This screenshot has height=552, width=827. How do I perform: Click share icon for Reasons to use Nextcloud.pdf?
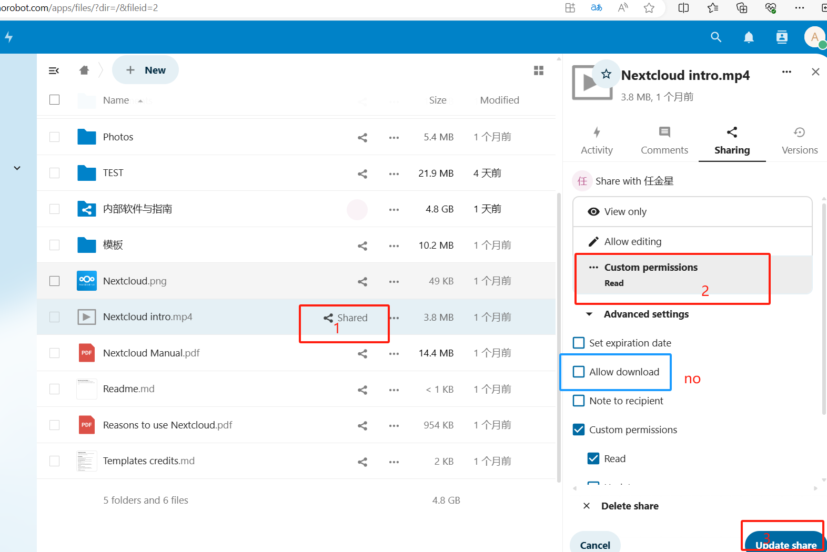coord(362,425)
